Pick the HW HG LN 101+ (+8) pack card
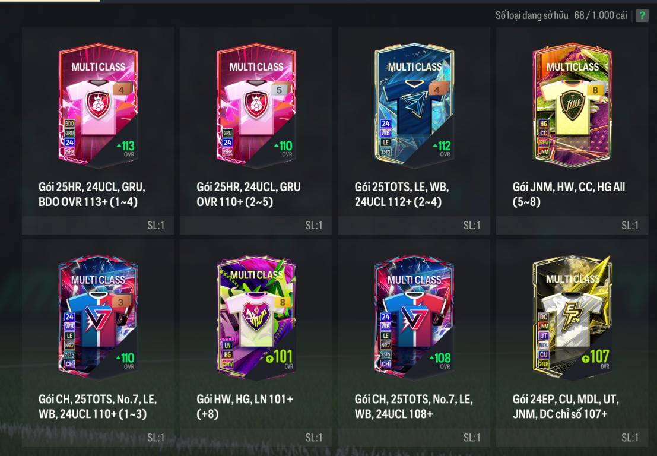 coord(256,343)
